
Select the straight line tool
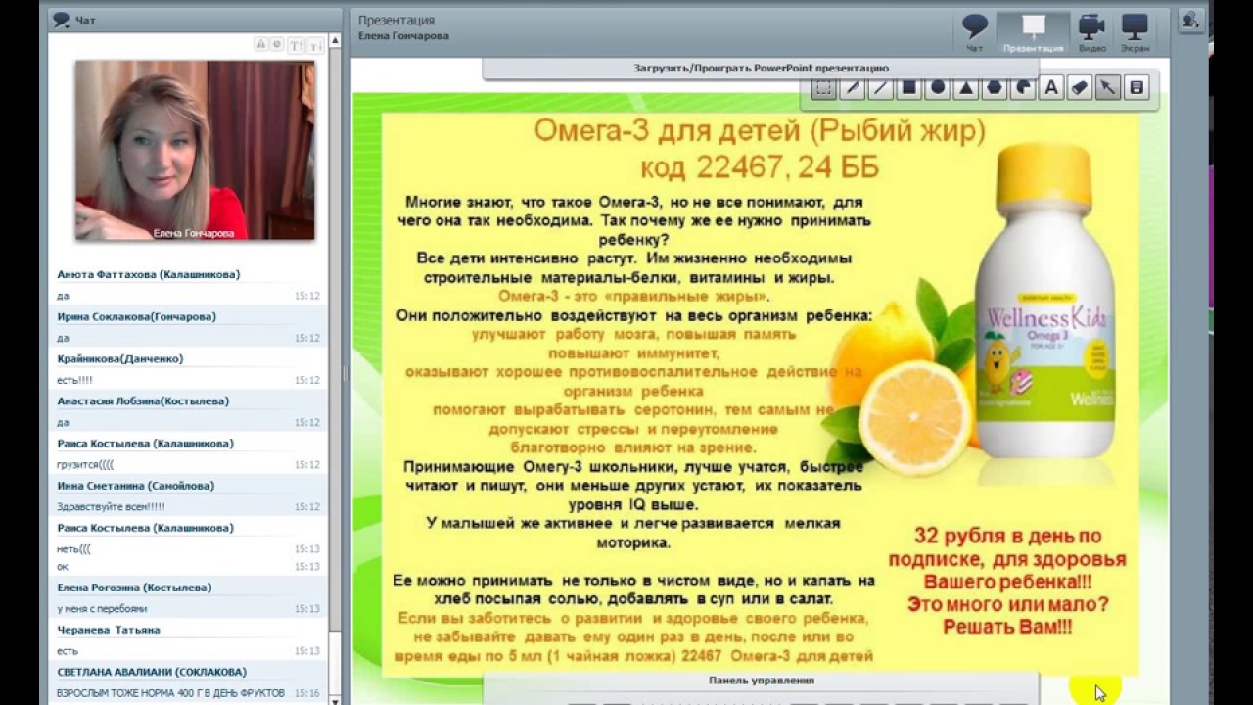click(880, 88)
